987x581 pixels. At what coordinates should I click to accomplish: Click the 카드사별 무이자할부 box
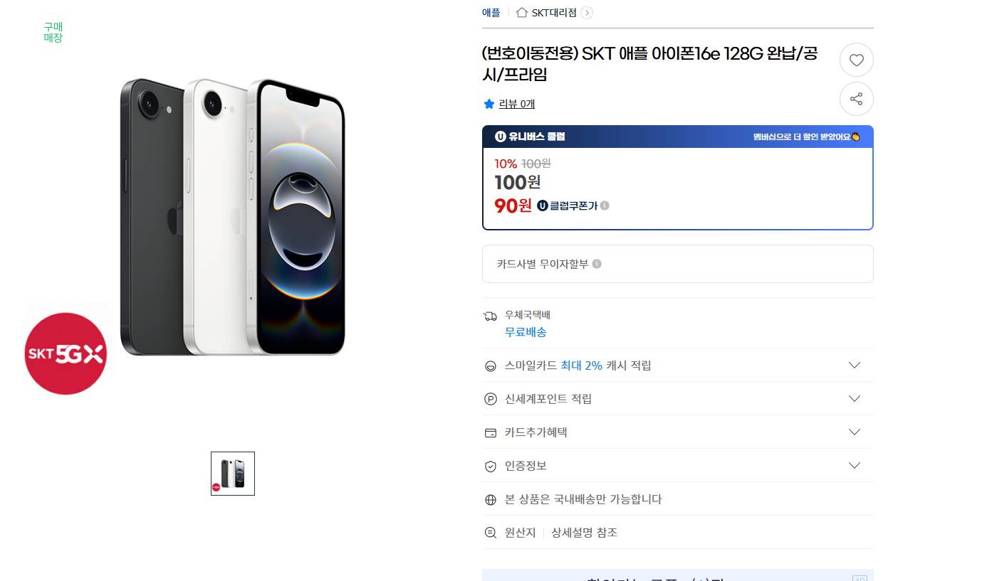(677, 264)
